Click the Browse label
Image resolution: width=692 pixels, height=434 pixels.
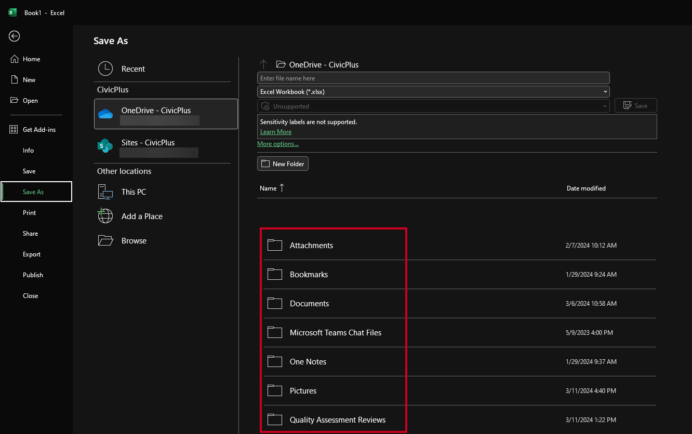pyautogui.click(x=134, y=241)
